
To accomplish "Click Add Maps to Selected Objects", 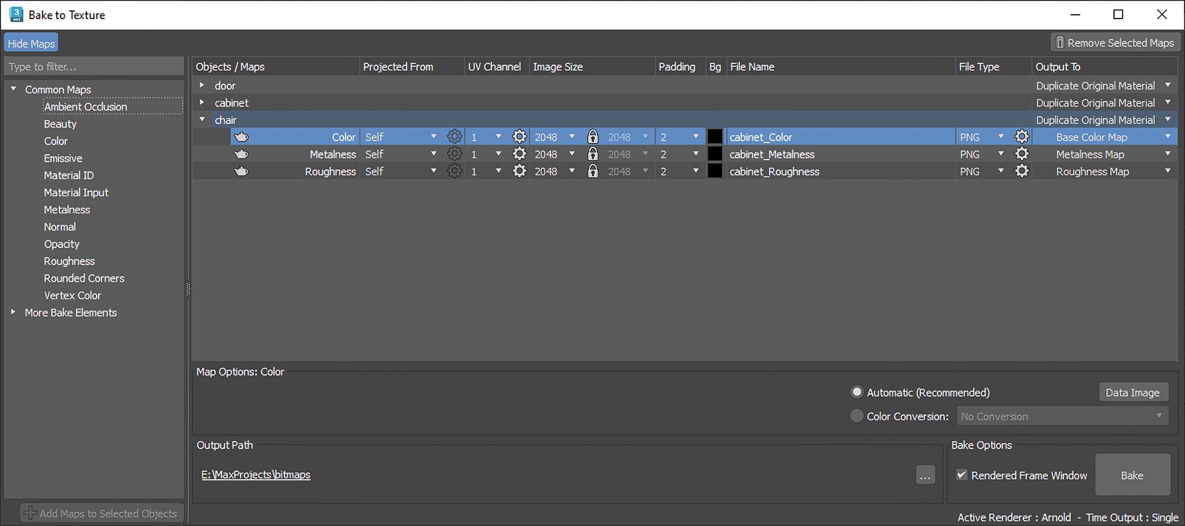I will pos(102,513).
